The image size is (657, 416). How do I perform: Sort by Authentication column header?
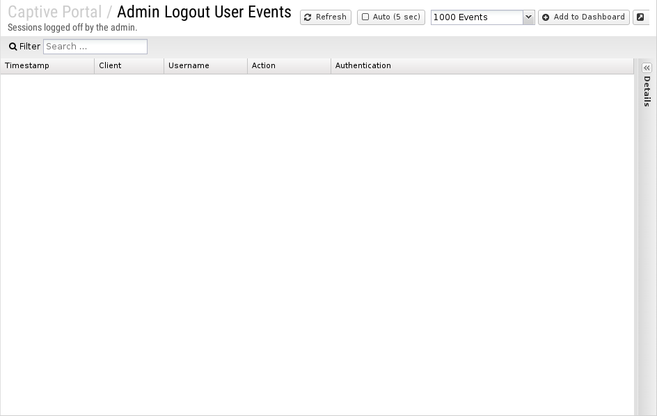coord(482,66)
